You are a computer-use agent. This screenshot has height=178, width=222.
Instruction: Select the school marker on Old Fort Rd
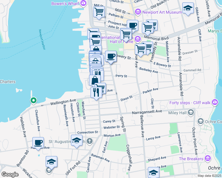51,162
